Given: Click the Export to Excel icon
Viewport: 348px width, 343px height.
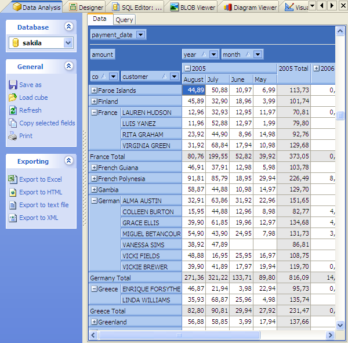Looking at the screenshot, I should [x=13, y=179].
